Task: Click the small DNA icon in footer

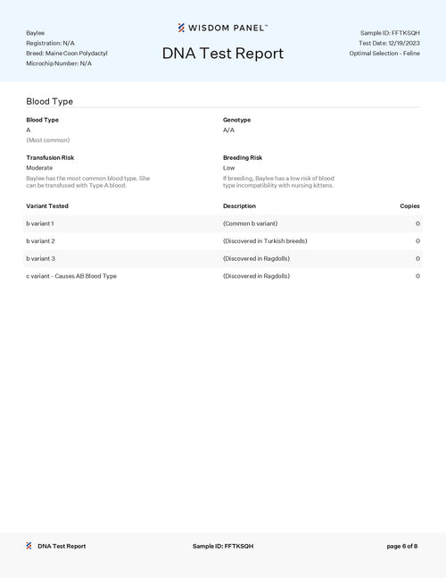Action: pyautogui.click(x=29, y=546)
